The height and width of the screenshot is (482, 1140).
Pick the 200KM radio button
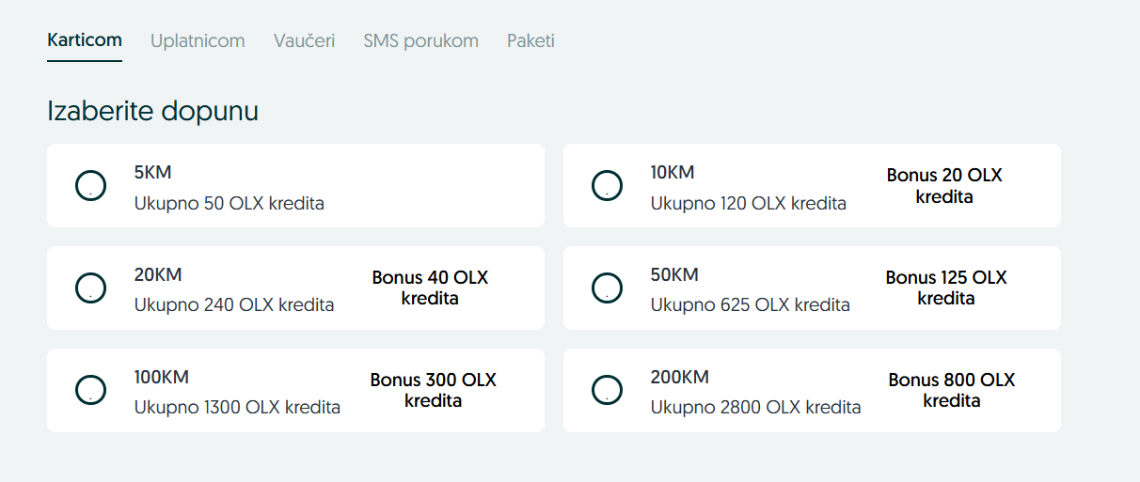click(x=607, y=391)
